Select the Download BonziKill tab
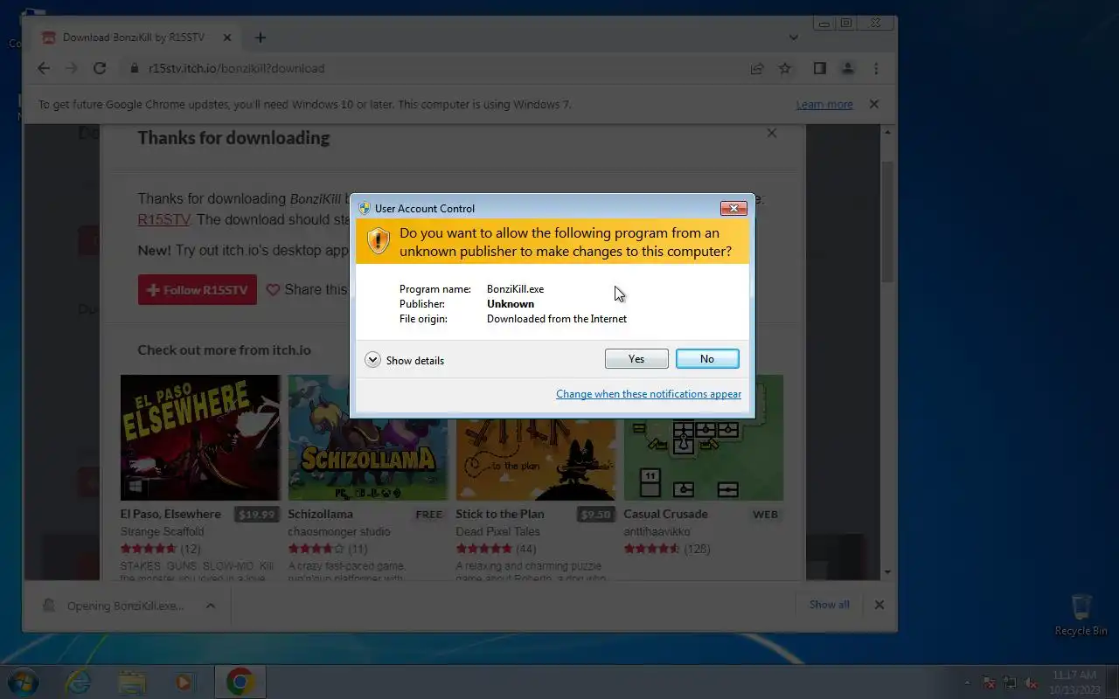The width and height of the screenshot is (1119, 699). [136, 38]
